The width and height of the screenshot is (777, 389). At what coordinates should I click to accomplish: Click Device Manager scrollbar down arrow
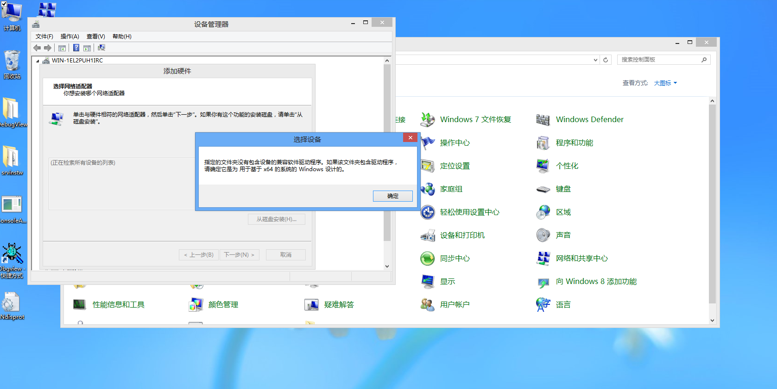pos(387,266)
